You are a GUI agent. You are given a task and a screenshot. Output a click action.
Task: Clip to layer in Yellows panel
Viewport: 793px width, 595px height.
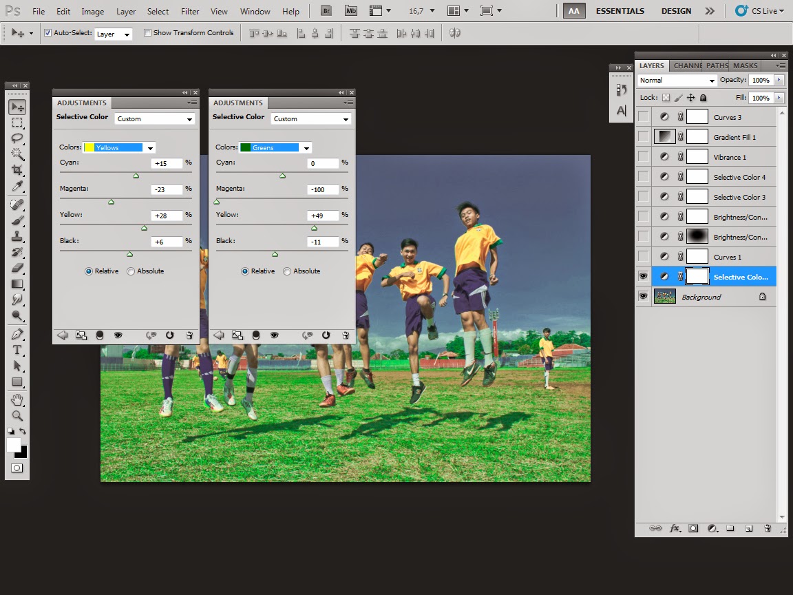pyautogui.click(x=100, y=335)
